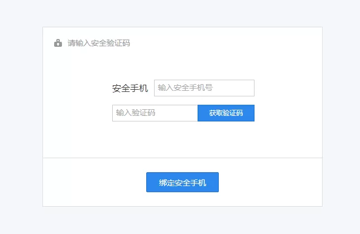Click the 绑定安全手机 submit button

coord(183,182)
